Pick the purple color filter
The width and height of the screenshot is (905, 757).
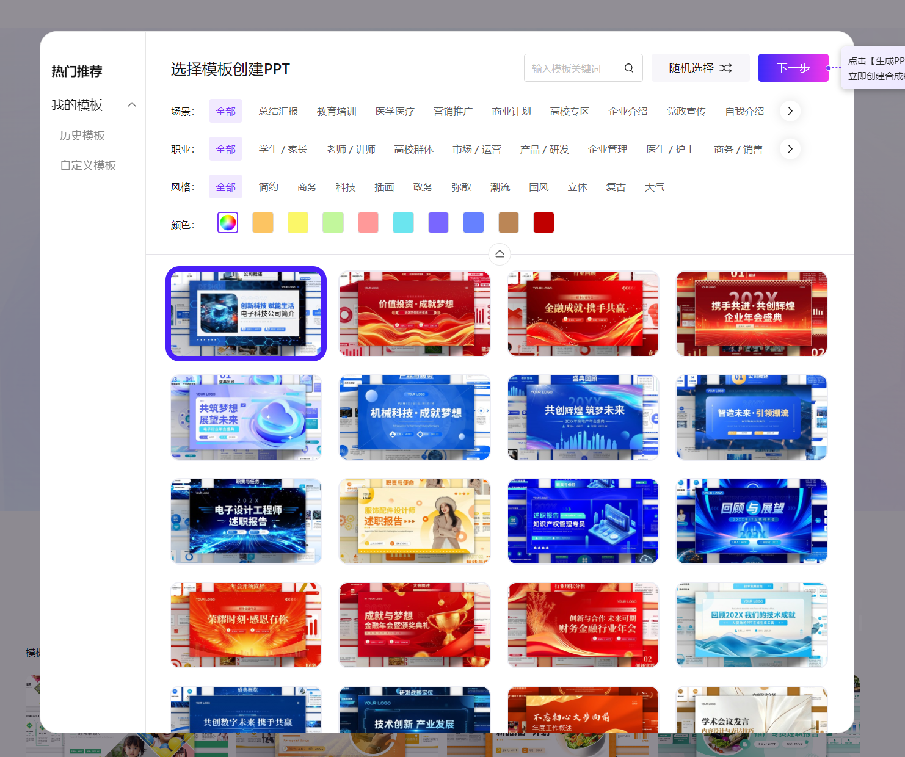(438, 223)
